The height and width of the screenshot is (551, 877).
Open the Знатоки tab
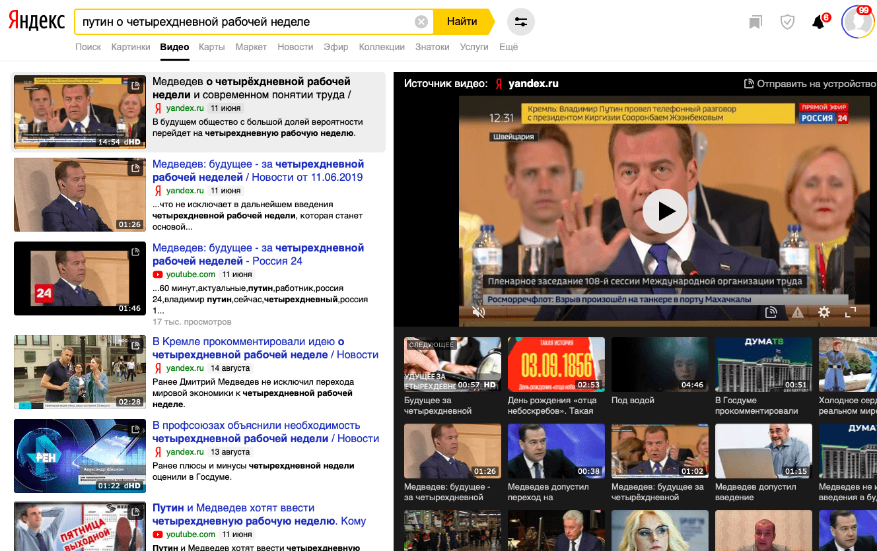click(433, 47)
